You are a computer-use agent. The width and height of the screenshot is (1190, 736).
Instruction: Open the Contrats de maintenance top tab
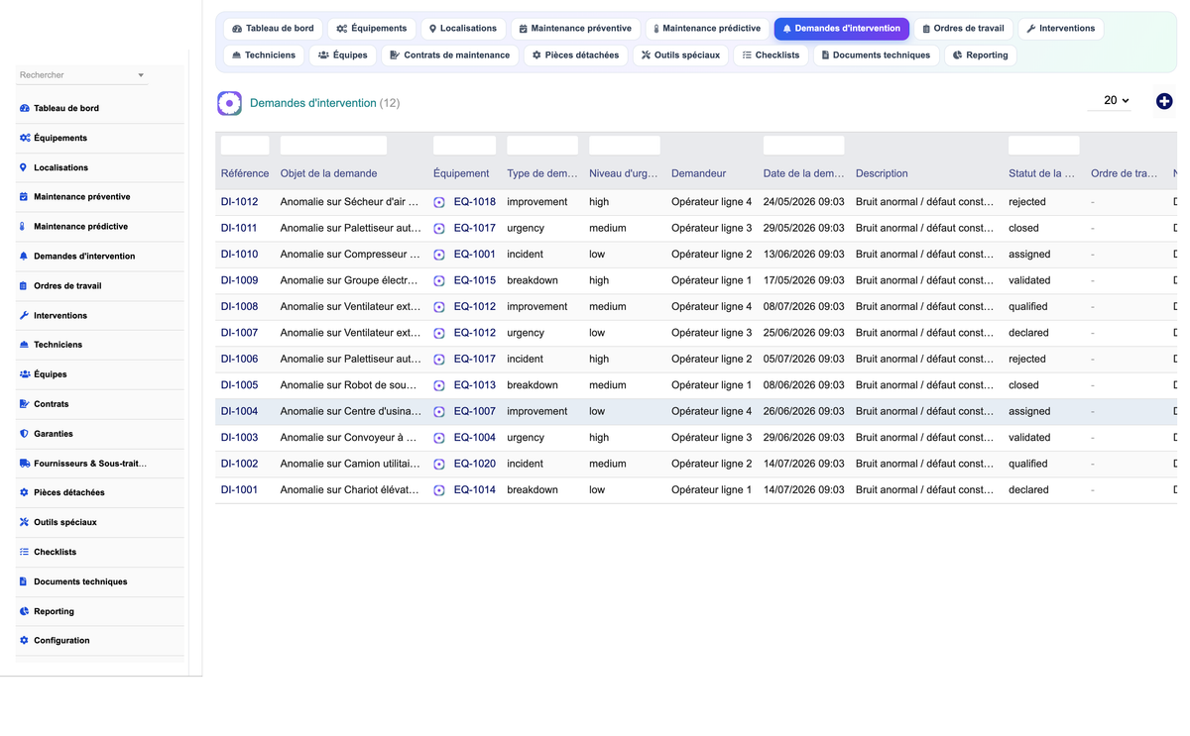coord(449,55)
